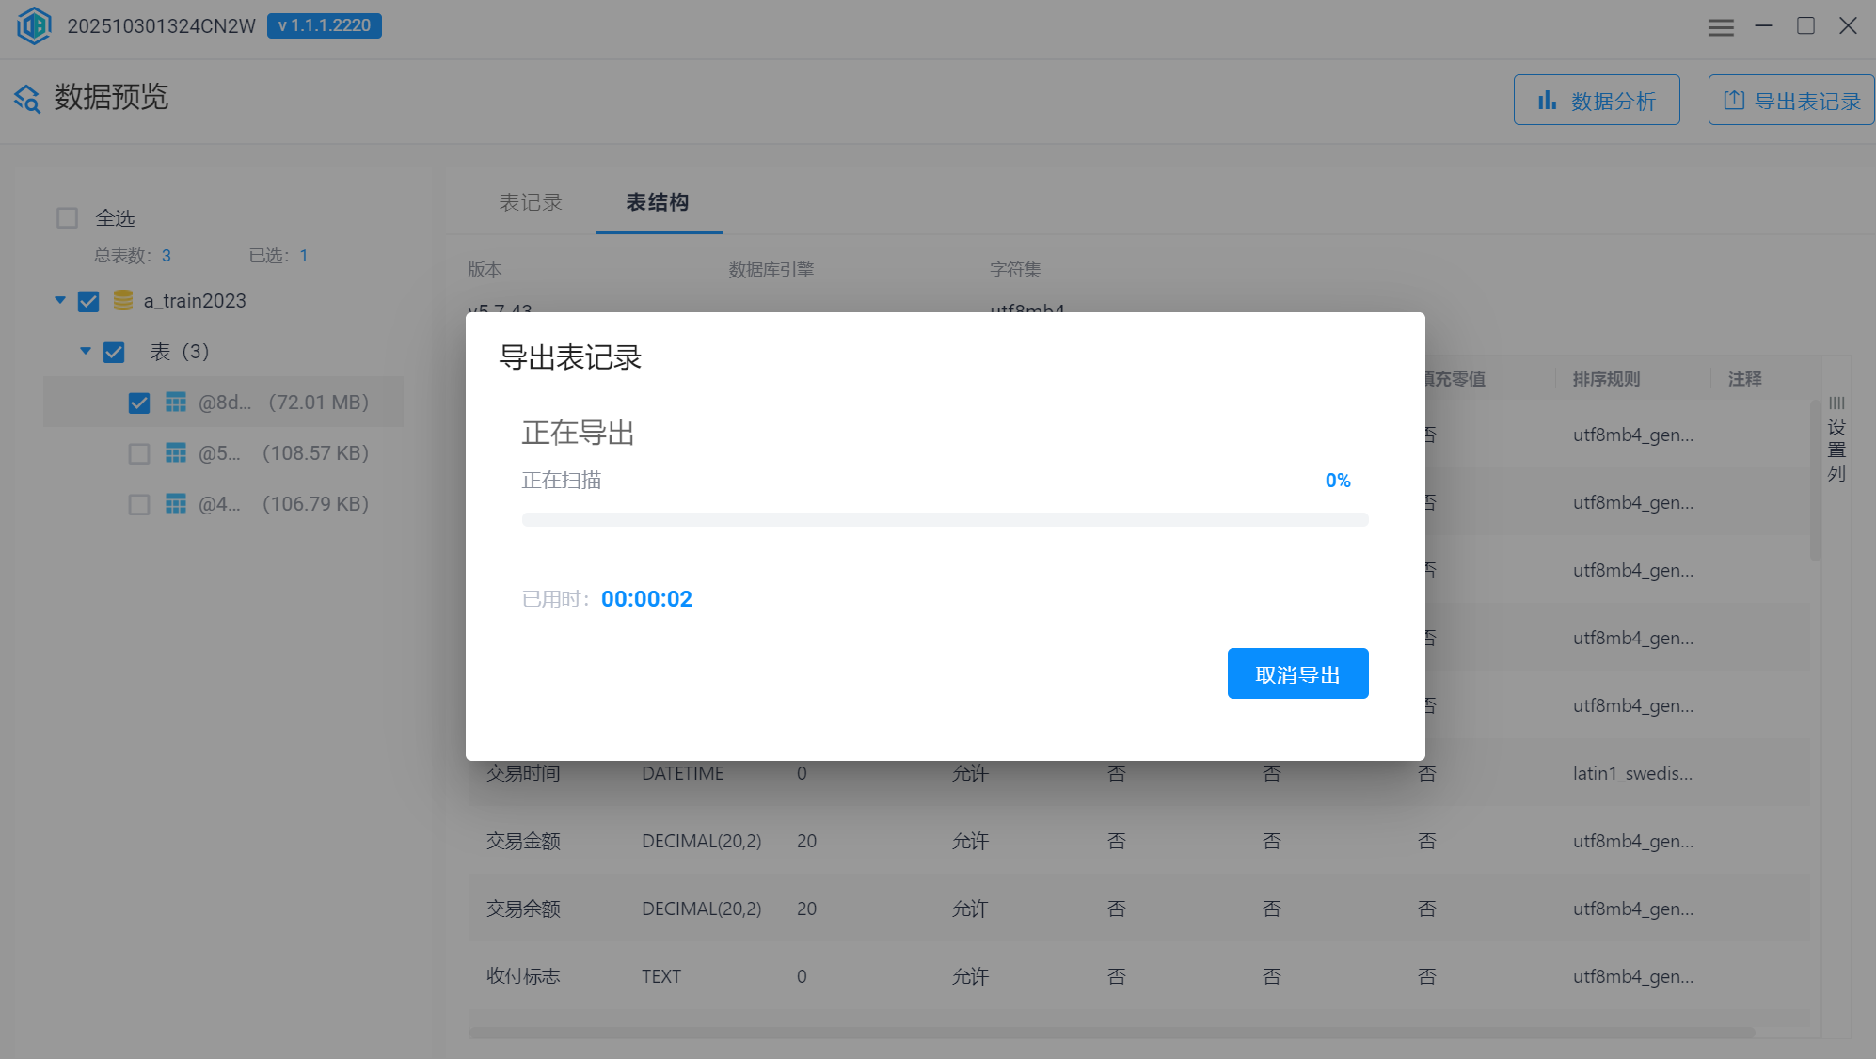Switch to the 表记录 tab
The width and height of the screenshot is (1876, 1059).
[x=530, y=202]
